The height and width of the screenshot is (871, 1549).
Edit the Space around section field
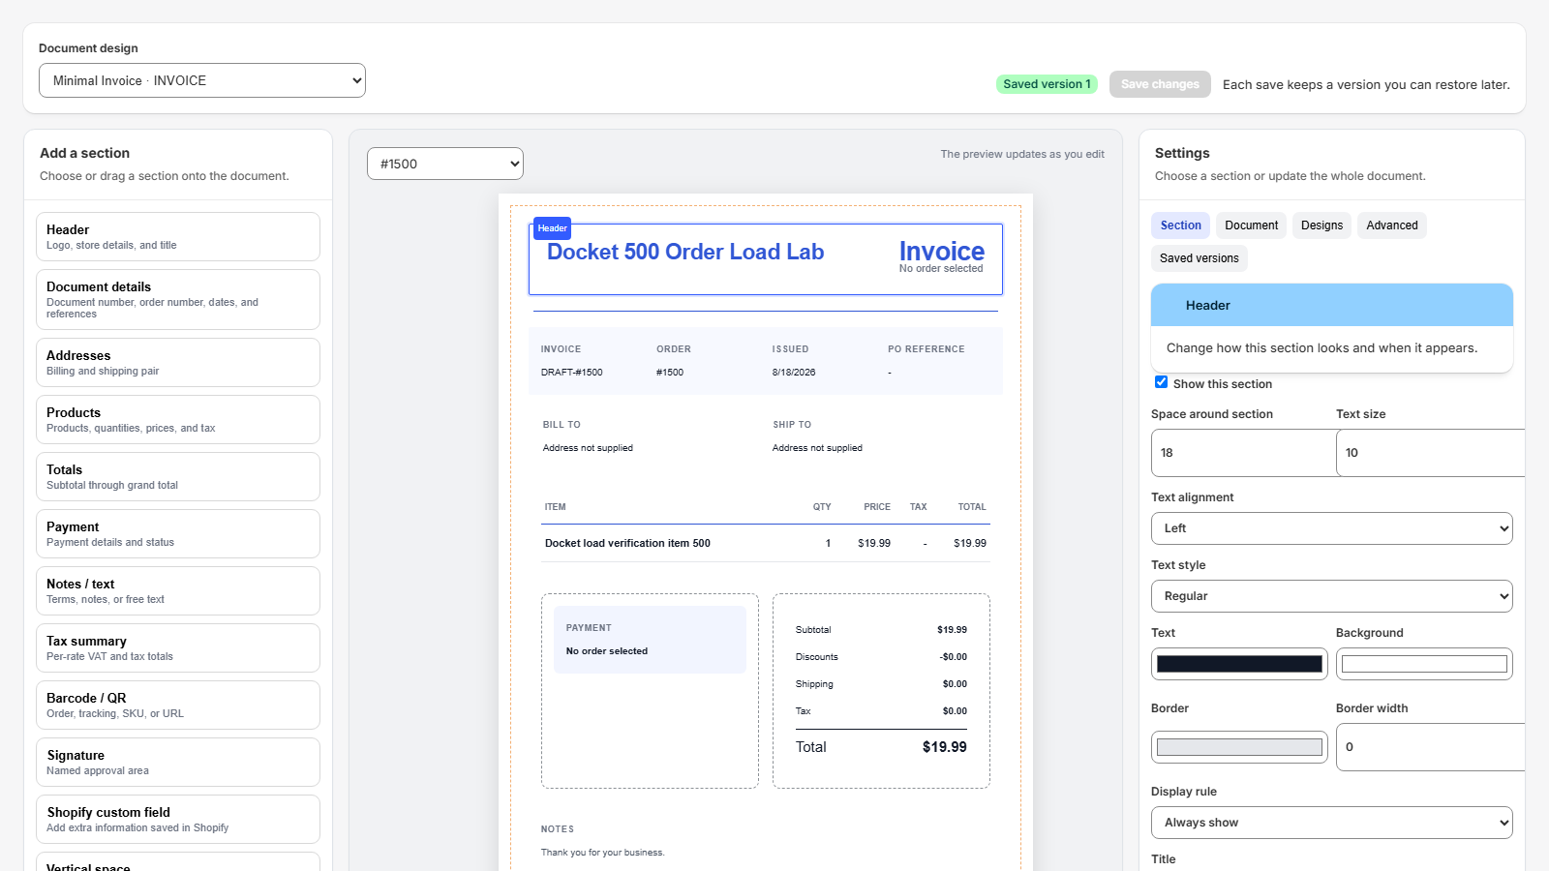(x=1243, y=453)
